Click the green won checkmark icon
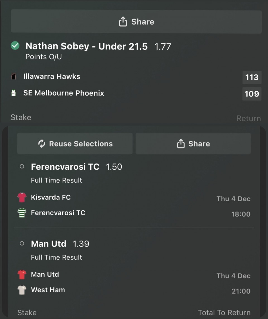Screen dimensions: 268x319 click(x=15, y=46)
